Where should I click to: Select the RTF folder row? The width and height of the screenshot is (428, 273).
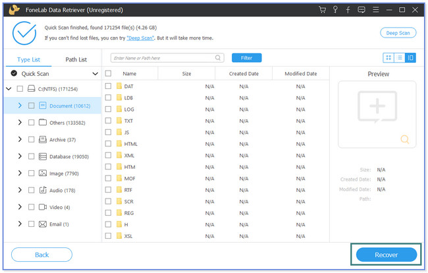click(215, 190)
